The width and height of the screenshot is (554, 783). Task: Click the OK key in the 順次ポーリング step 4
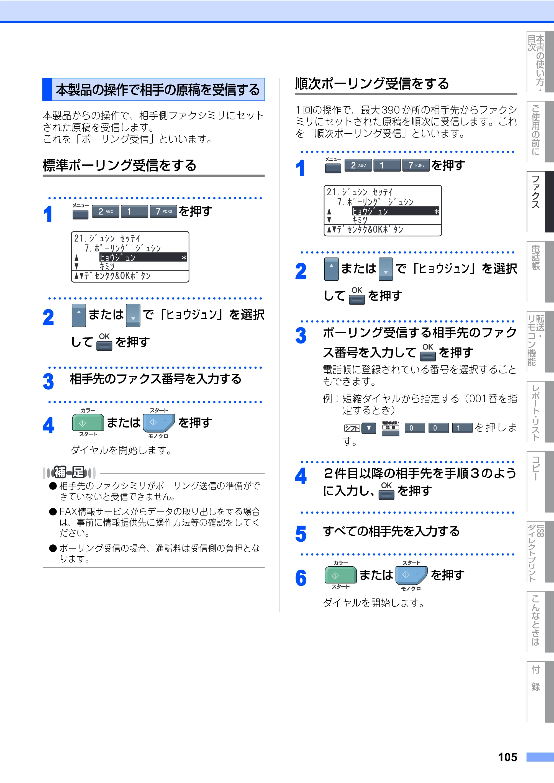tap(386, 495)
